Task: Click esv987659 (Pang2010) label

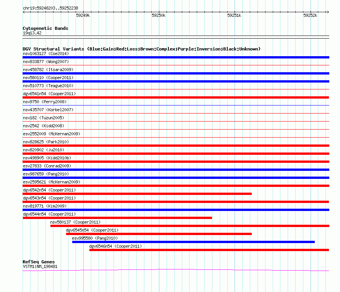Action: pyautogui.click(x=46, y=174)
